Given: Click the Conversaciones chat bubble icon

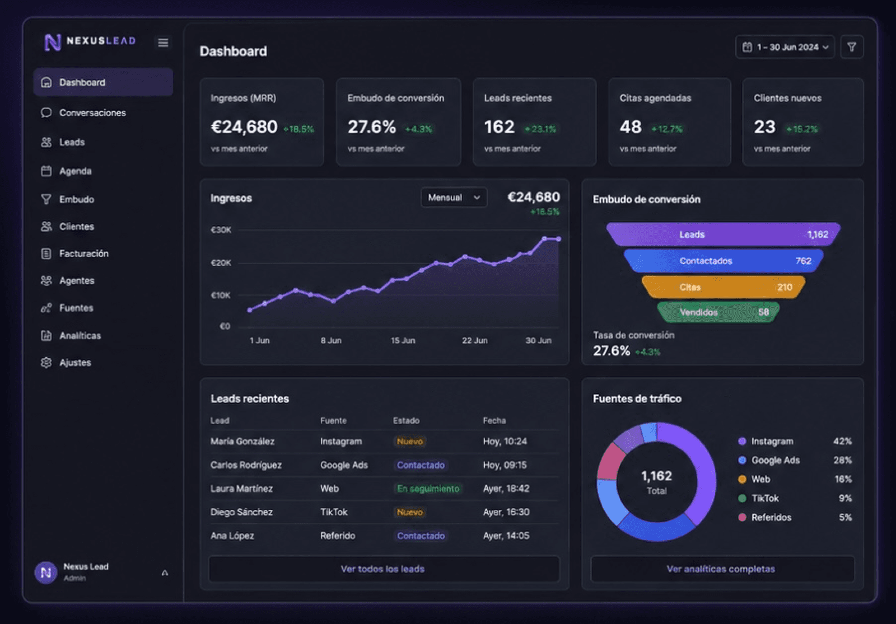Looking at the screenshot, I should pos(46,112).
